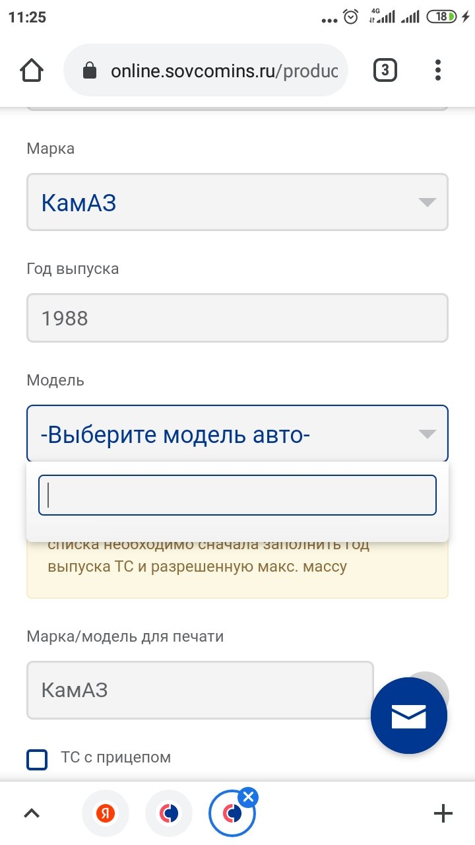Image resolution: width=475 pixels, height=845 pixels.
Task: Tap the browser home icon
Action: 32,71
